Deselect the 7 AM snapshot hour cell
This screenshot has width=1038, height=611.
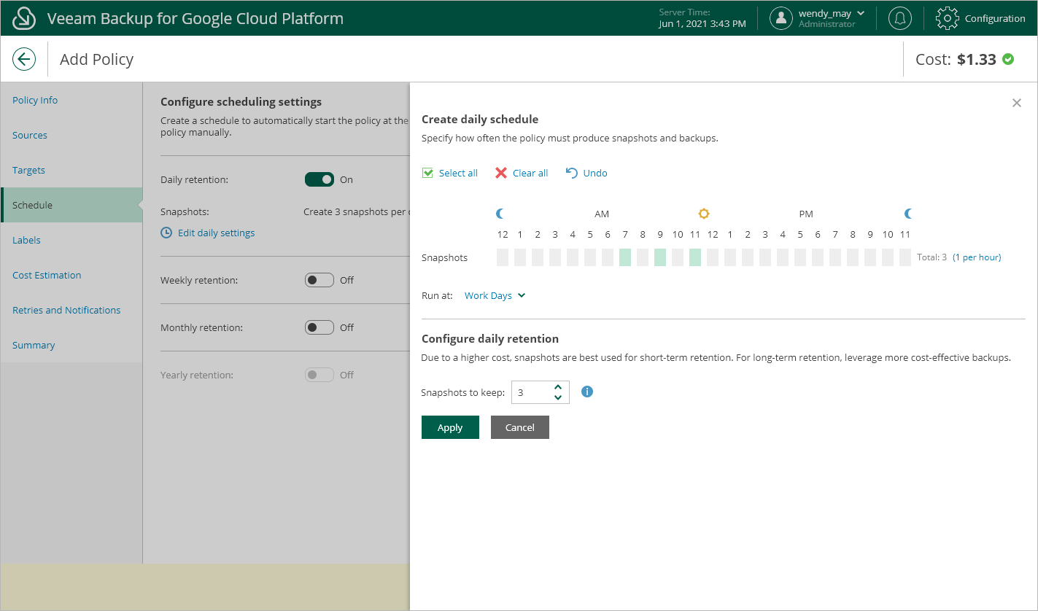click(x=625, y=257)
